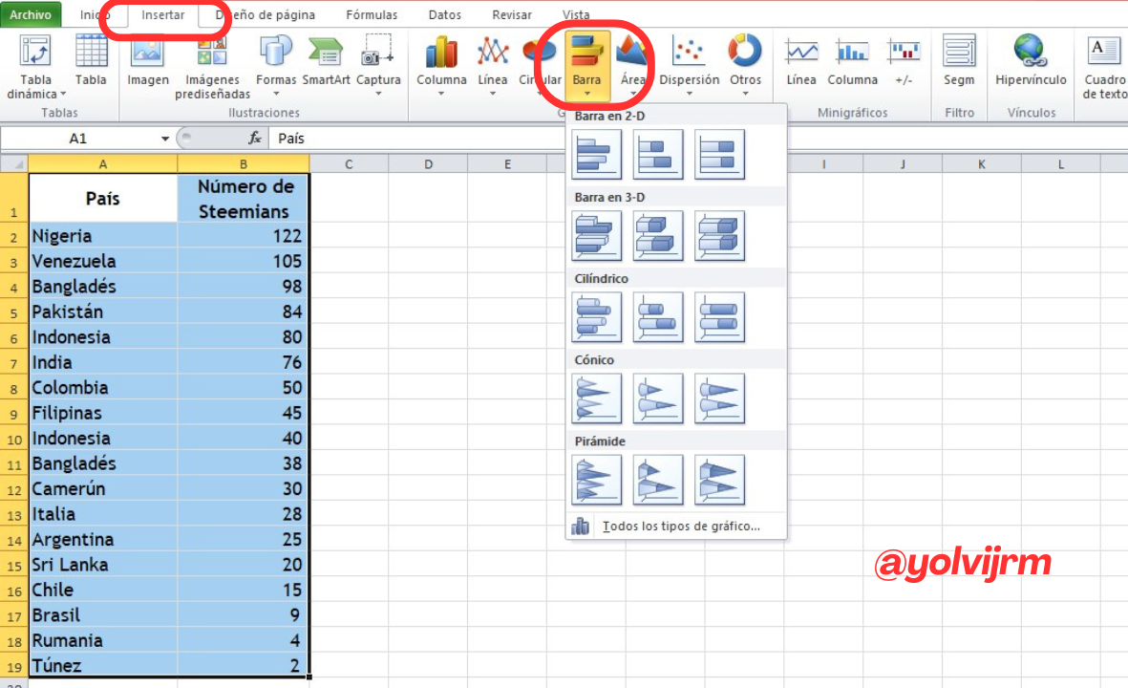1128x688 pixels.
Task: Switch to the Diseño de página tab
Action: tap(265, 14)
